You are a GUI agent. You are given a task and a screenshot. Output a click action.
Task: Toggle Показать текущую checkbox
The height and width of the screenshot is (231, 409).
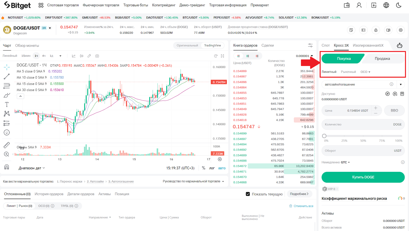(248, 194)
